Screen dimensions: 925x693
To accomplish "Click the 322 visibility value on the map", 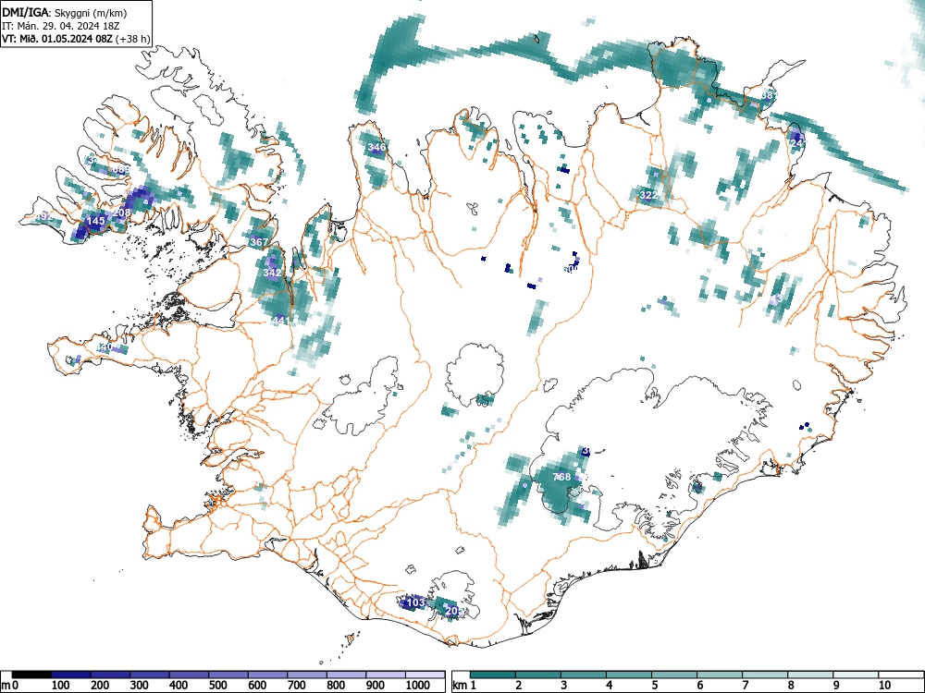I will click(x=648, y=195).
